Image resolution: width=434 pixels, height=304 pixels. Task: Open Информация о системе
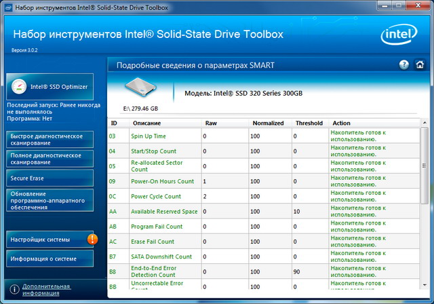point(50,259)
